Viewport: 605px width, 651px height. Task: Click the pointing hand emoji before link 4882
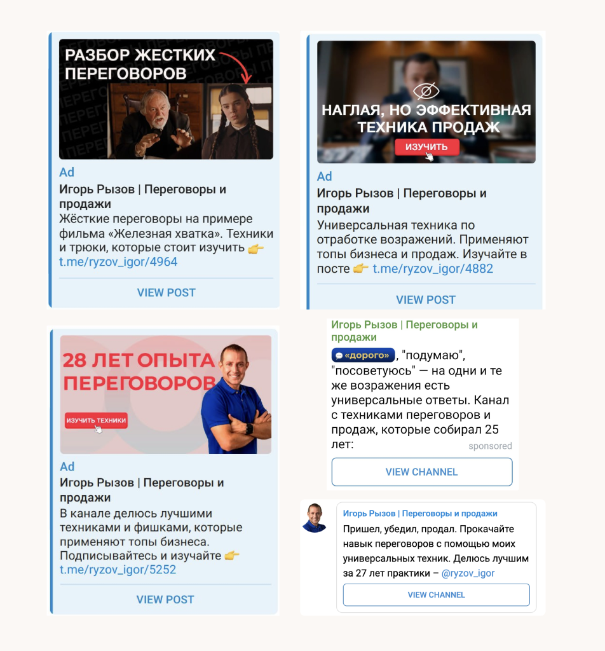click(360, 269)
